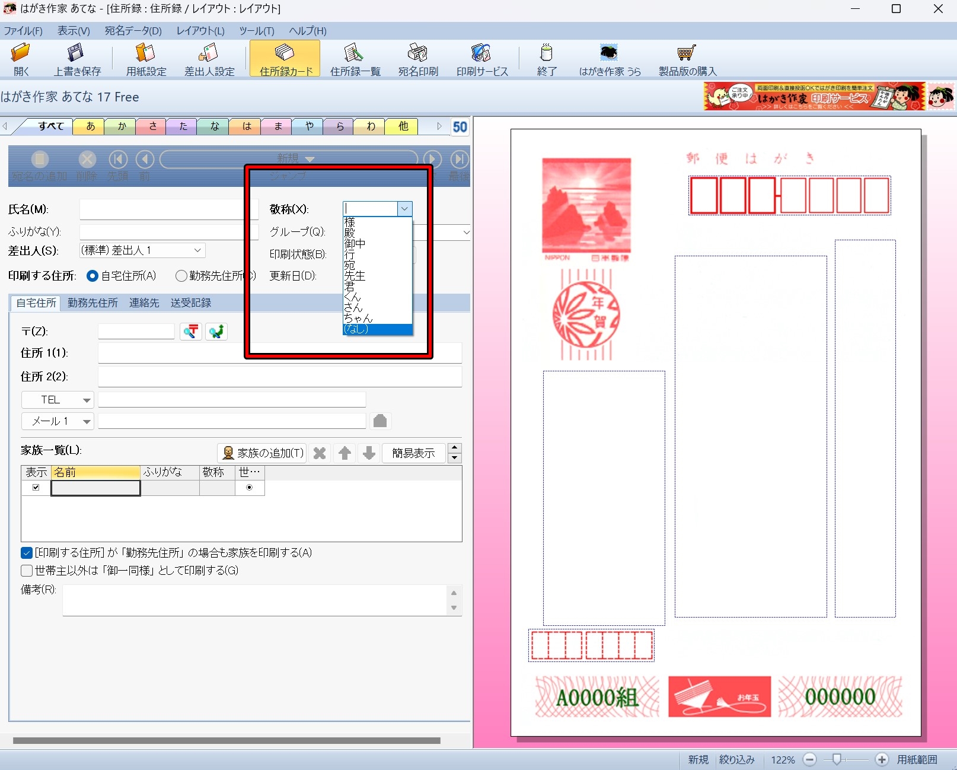Screen dimensions: 957x770
Task: Expand the 敬称 combo box arrow
Action: tap(405, 209)
